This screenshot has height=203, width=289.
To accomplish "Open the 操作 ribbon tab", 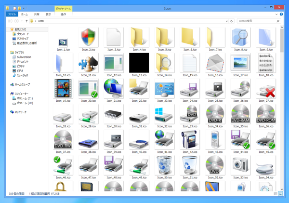I will point(63,14).
